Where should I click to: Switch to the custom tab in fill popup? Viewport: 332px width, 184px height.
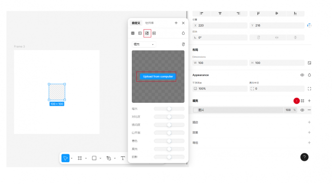click(x=136, y=23)
